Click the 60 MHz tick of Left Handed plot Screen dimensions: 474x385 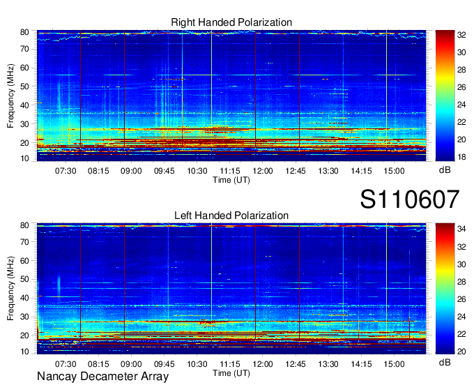point(24,261)
